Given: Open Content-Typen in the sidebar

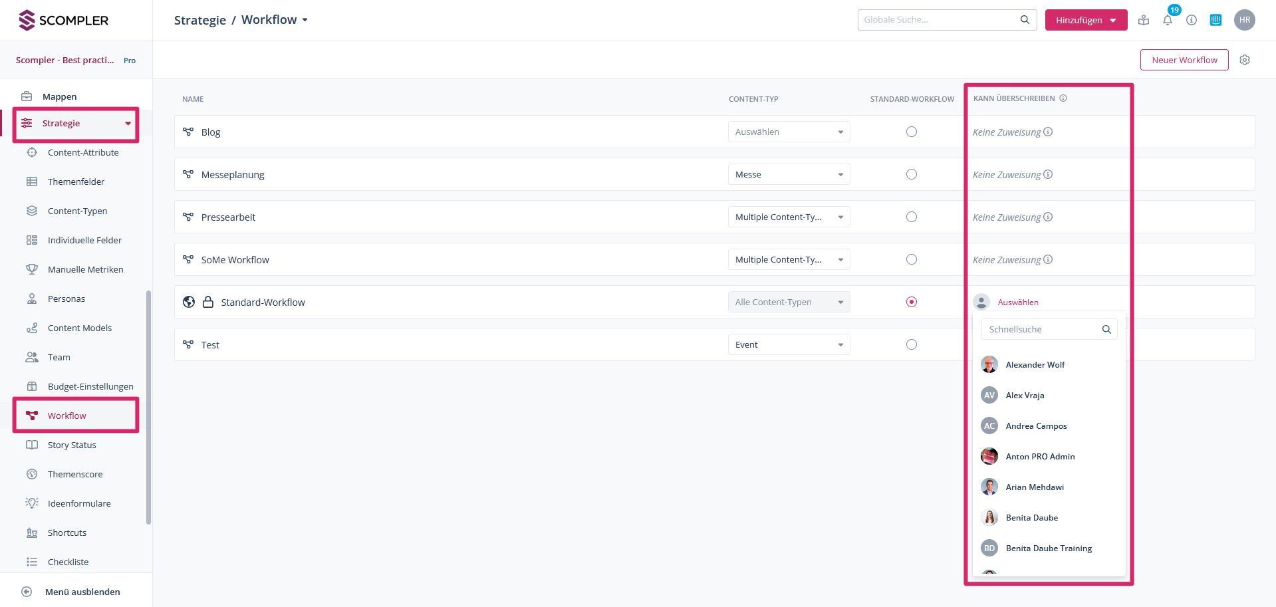Looking at the screenshot, I should (77, 211).
